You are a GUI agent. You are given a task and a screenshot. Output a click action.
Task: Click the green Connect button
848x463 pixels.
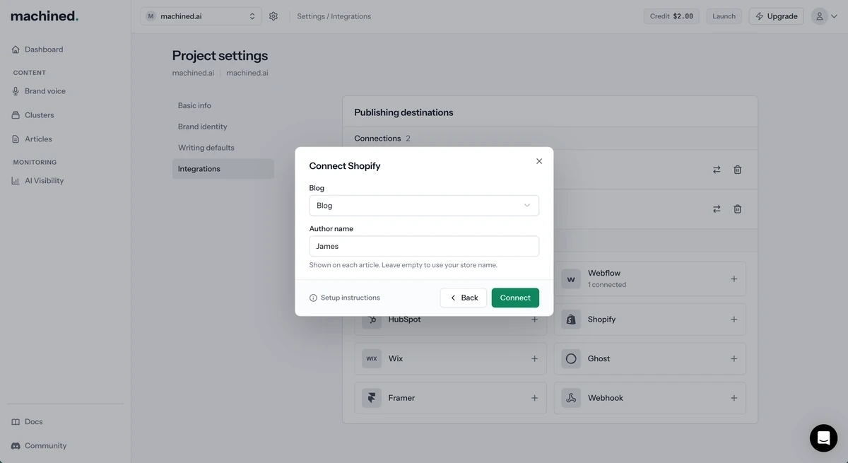515,298
